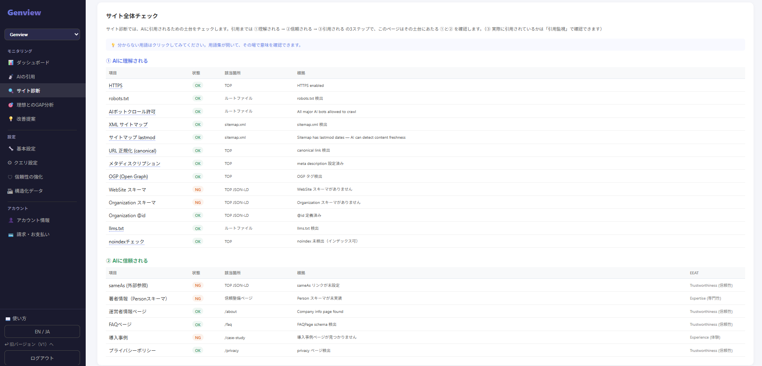Screen dimensions: 762x366
Task: Click OGP (Open Graph) term
Action: click(x=128, y=177)
